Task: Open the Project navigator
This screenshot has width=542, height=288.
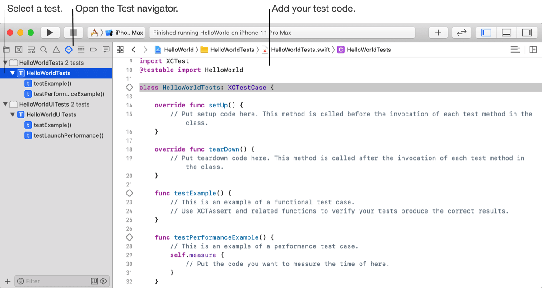Action: [6, 50]
